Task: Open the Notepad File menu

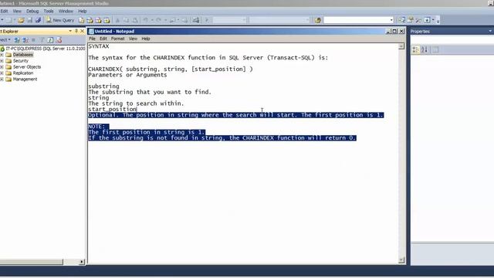Action: (92, 39)
